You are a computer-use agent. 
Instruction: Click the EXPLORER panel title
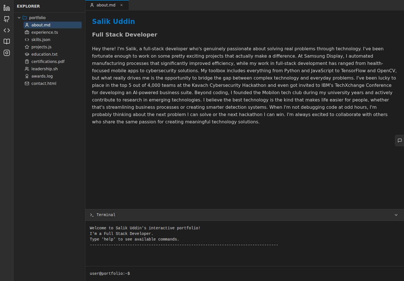pyautogui.click(x=28, y=6)
